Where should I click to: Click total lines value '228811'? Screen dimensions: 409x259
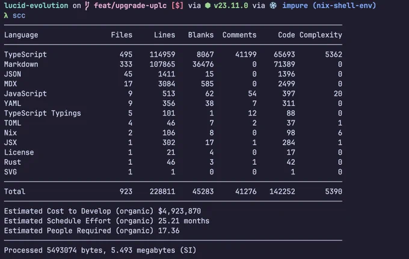[x=162, y=192]
